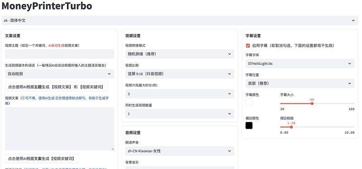Image resolution: width=362 pixels, height=169 pixels.
Task: Click the black 描边颜色 color swatch
Action: tap(249, 126)
